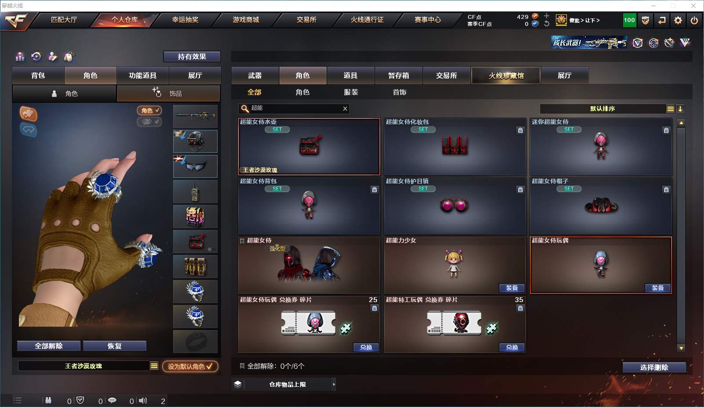Click trash icon on 超能女侍化妆包 card

point(520,130)
